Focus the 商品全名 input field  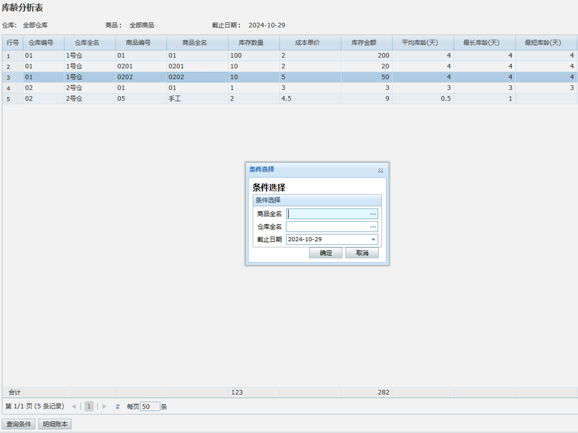click(x=328, y=214)
